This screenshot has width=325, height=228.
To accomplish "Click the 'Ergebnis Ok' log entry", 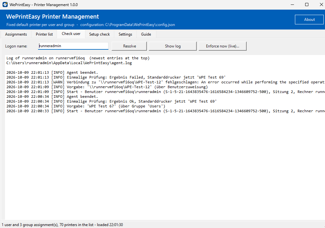I will (x=112, y=101).
